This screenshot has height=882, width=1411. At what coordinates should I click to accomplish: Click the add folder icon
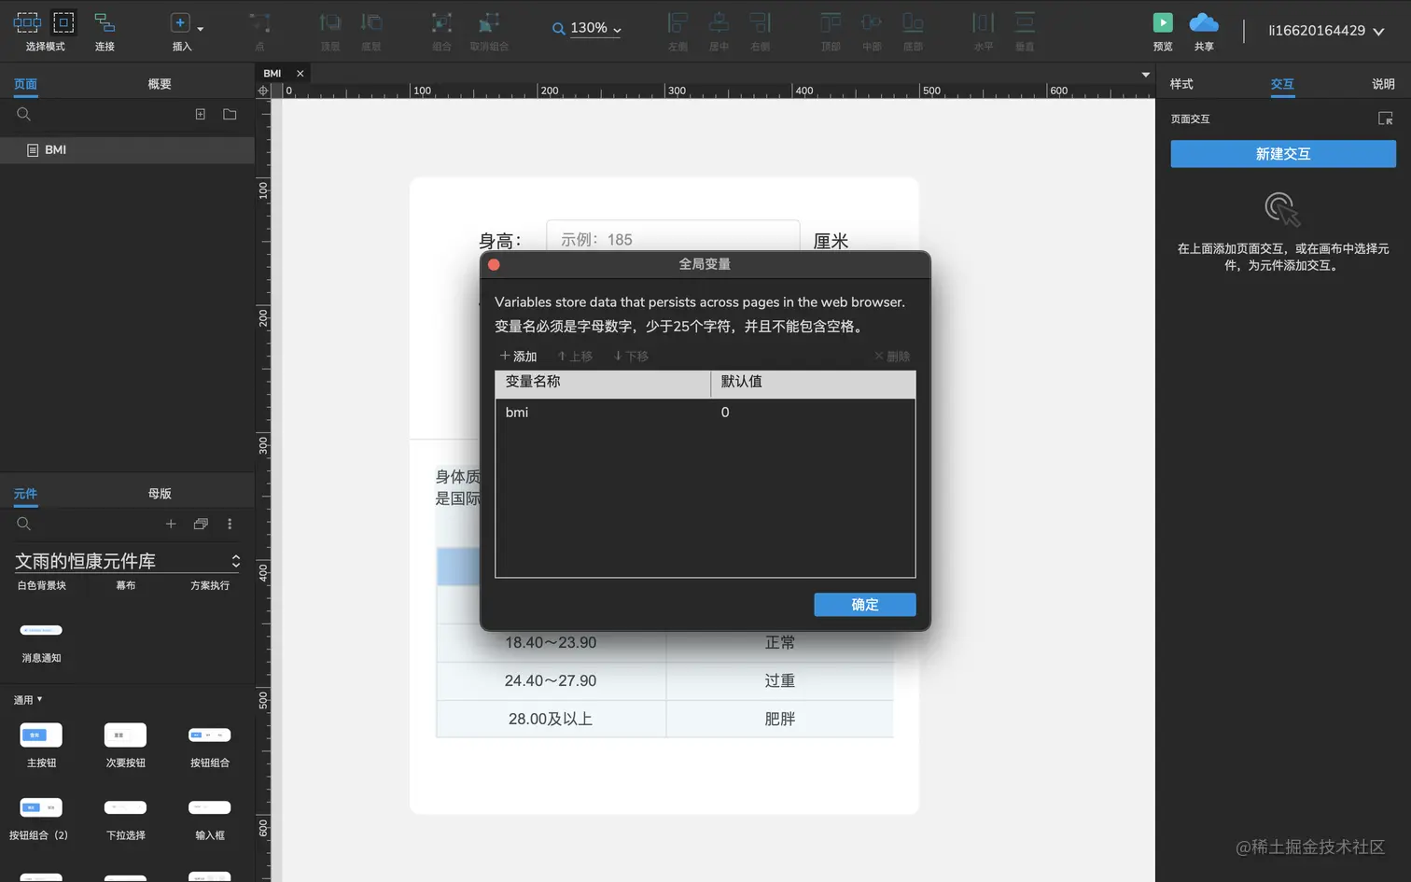(230, 114)
